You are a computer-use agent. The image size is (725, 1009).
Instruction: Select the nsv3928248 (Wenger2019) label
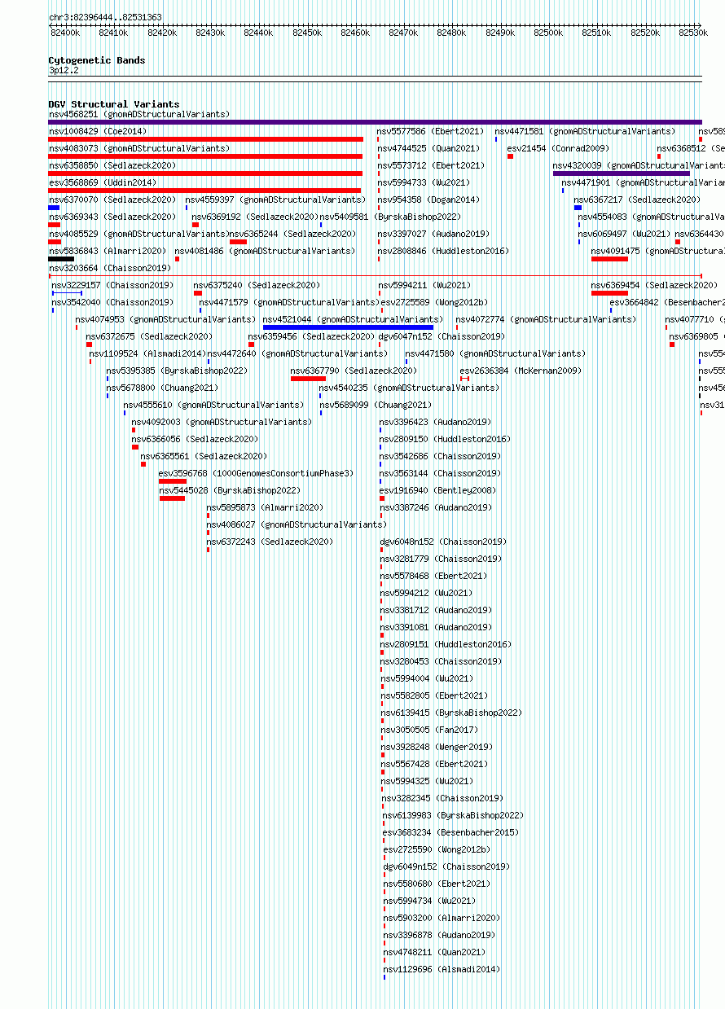point(437,747)
